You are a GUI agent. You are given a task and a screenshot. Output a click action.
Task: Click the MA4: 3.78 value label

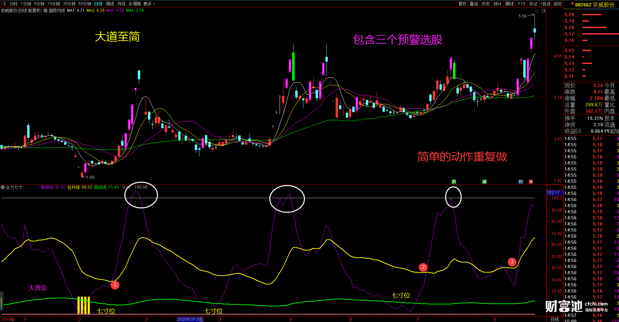(x=135, y=10)
